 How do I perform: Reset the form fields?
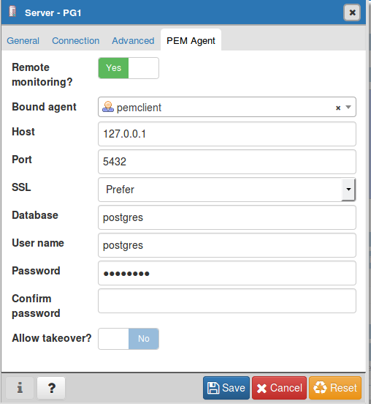pos(335,388)
